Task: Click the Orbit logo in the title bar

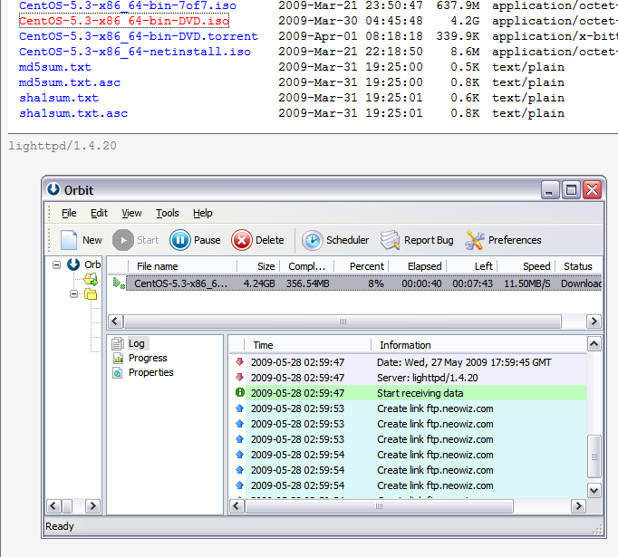Action: [53, 189]
